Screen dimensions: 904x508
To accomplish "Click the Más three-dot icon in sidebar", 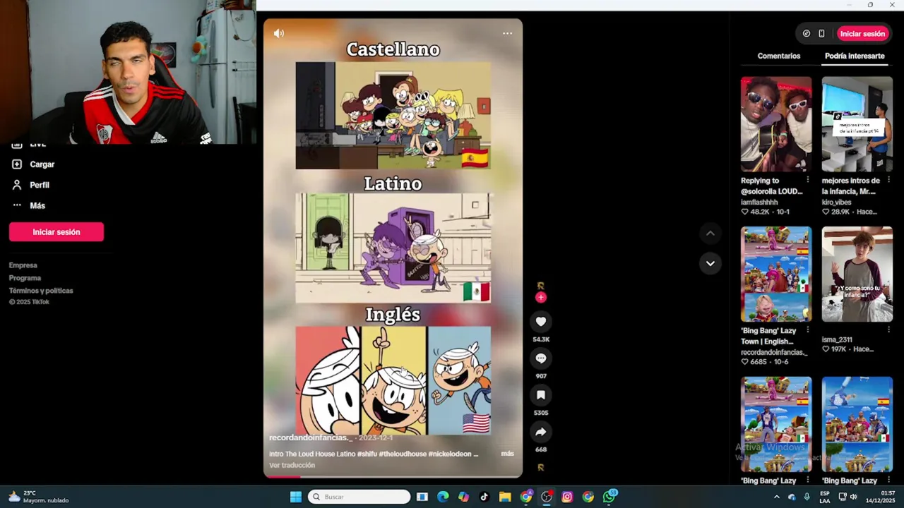I will coord(17,205).
